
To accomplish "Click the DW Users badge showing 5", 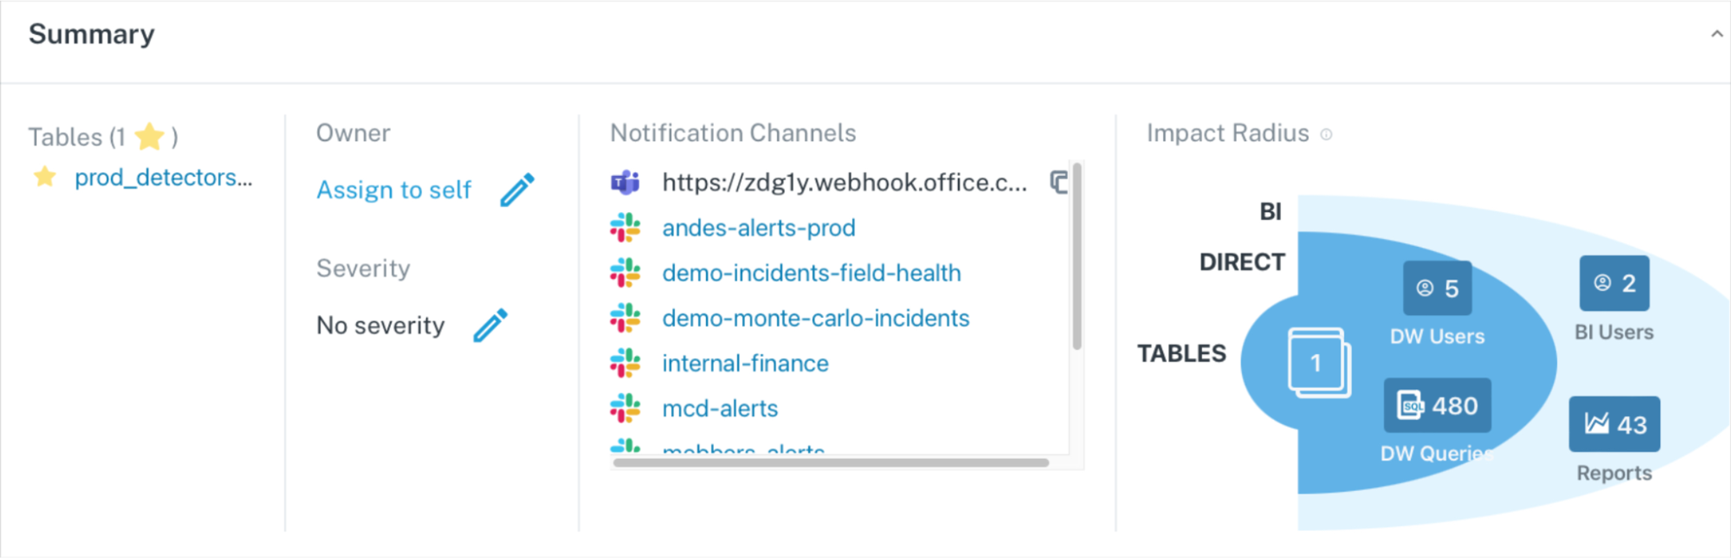I will pos(1437,289).
